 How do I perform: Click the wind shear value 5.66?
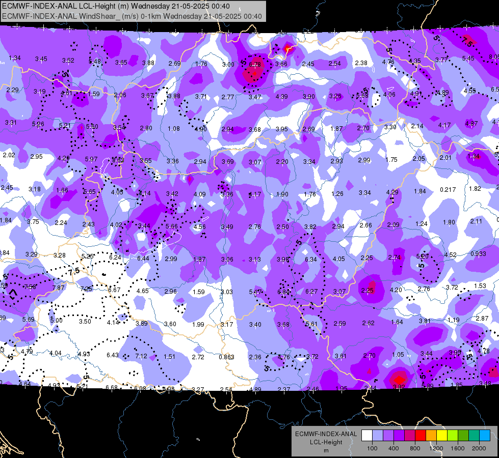tap(172, 226)
